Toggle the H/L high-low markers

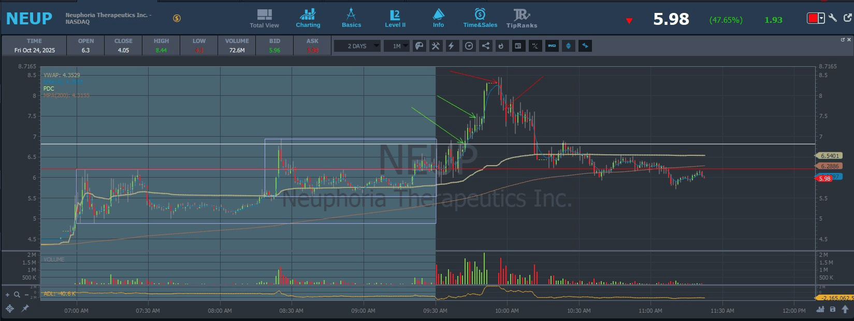(x=535, y=46)
